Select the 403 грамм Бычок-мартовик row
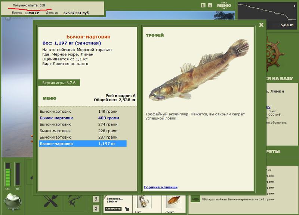Screen dimensions: 299x215 point(83,118)
